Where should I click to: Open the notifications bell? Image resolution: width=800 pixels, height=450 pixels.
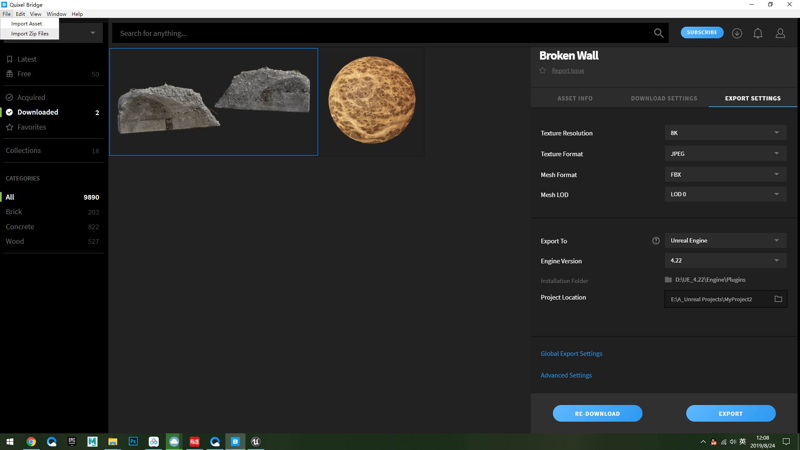pyautogui.click(x=758, y=33)
